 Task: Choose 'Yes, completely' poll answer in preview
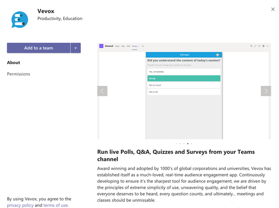pyautogui.click(x=184, y=72)
